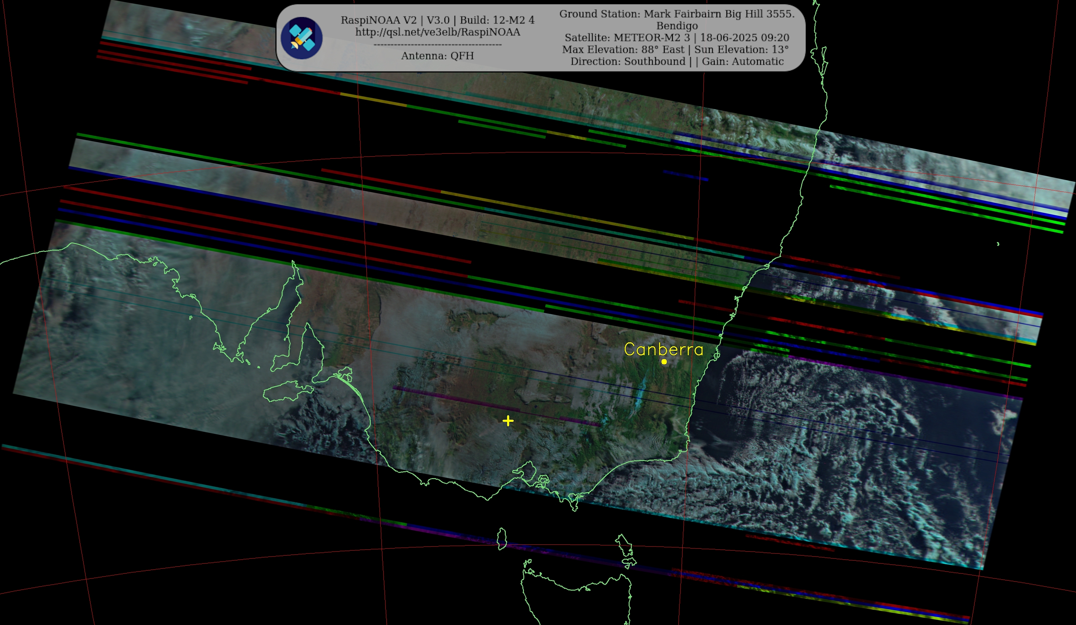
Task: Open the qsl.net RaspiNOAA URL
Action: (x=438, y=32)
